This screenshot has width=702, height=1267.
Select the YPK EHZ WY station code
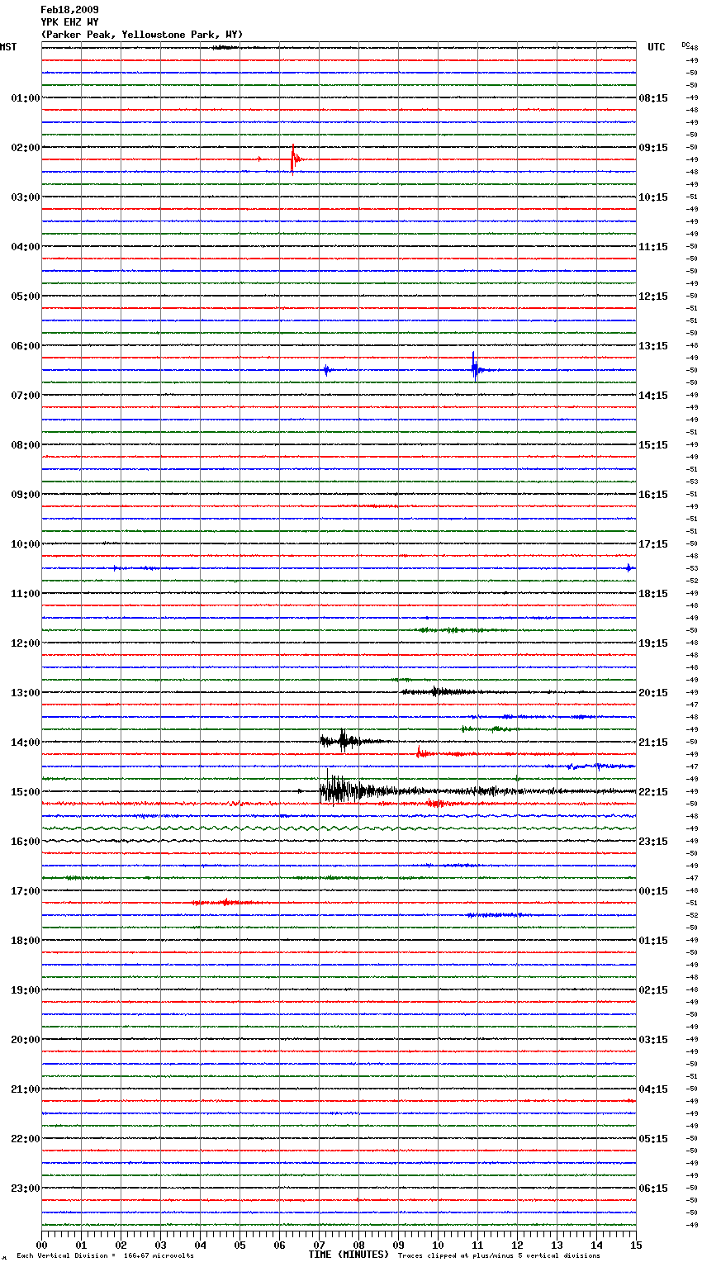[69, 22]
